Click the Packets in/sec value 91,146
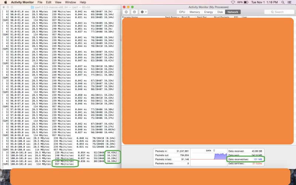This screenshot has height=185, width=296. point(185,159)
